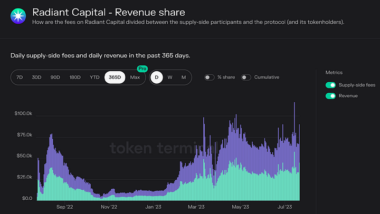Switch granularity to monthly (M)
The width and height of the screenshot is (380, 214).
(x=183, y=77)
